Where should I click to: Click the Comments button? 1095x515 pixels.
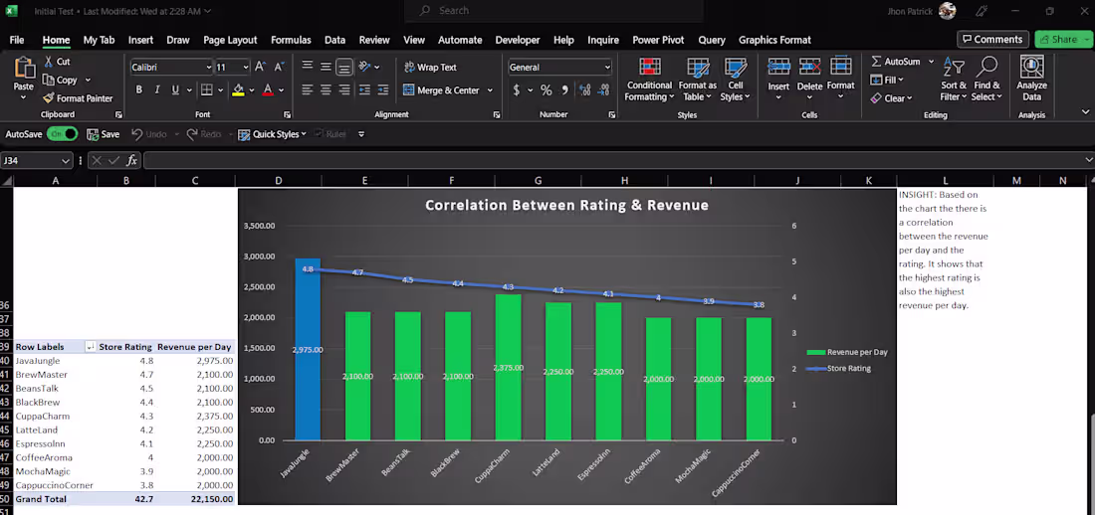pyautogui.click(x=993, y=39)
